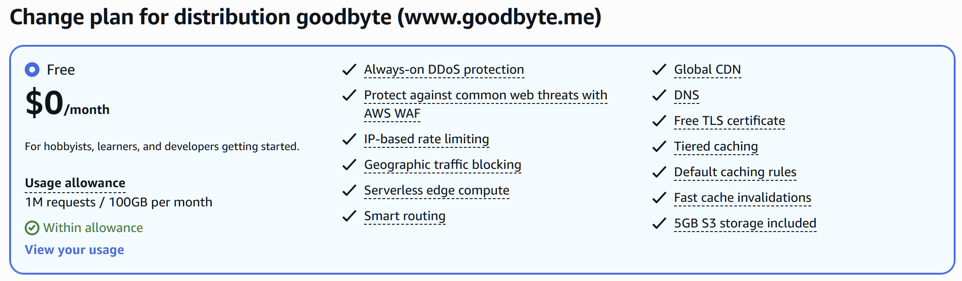Click the Free TLS certificate feature link

[729, 121]
